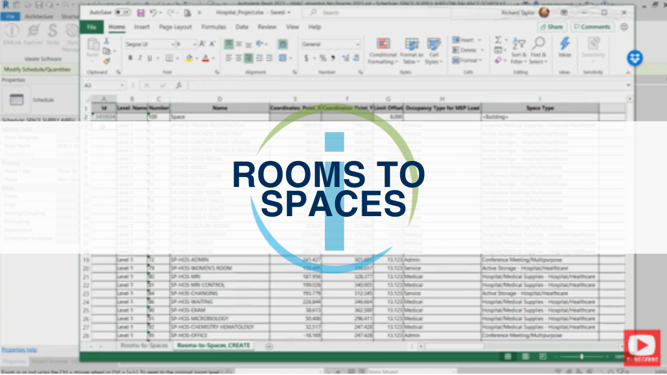Screen dimensions: 667x375
Task: Switch to the Formulas tab
Action: point(214,27)
